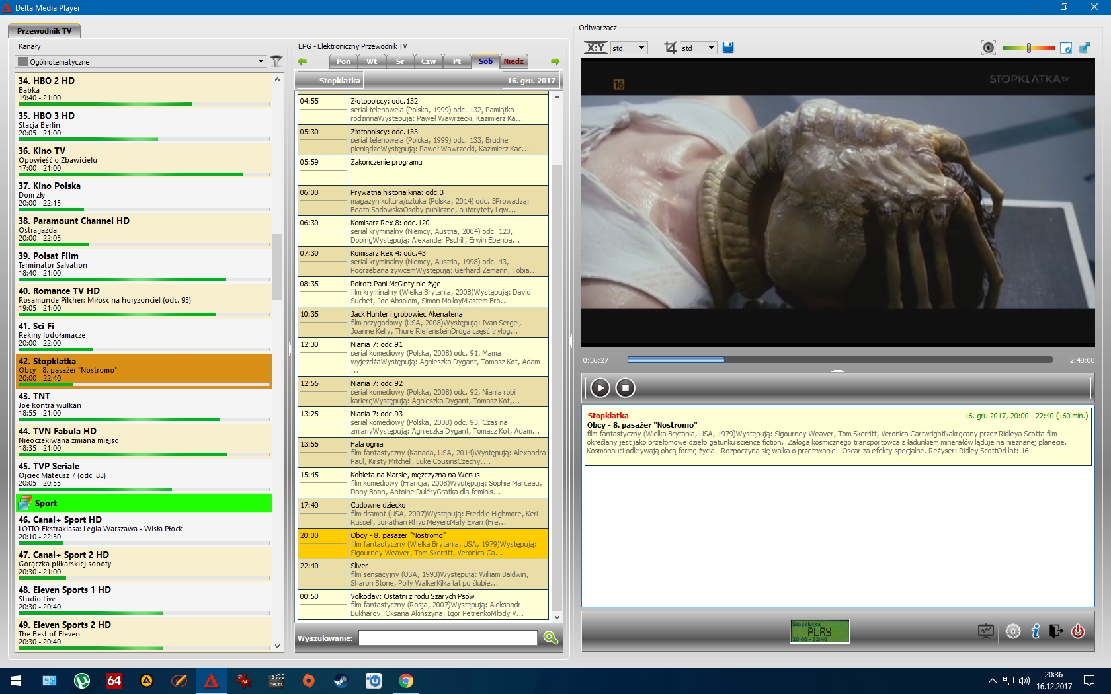Select the 13:55 Fala ognia program row

[423, 452]
